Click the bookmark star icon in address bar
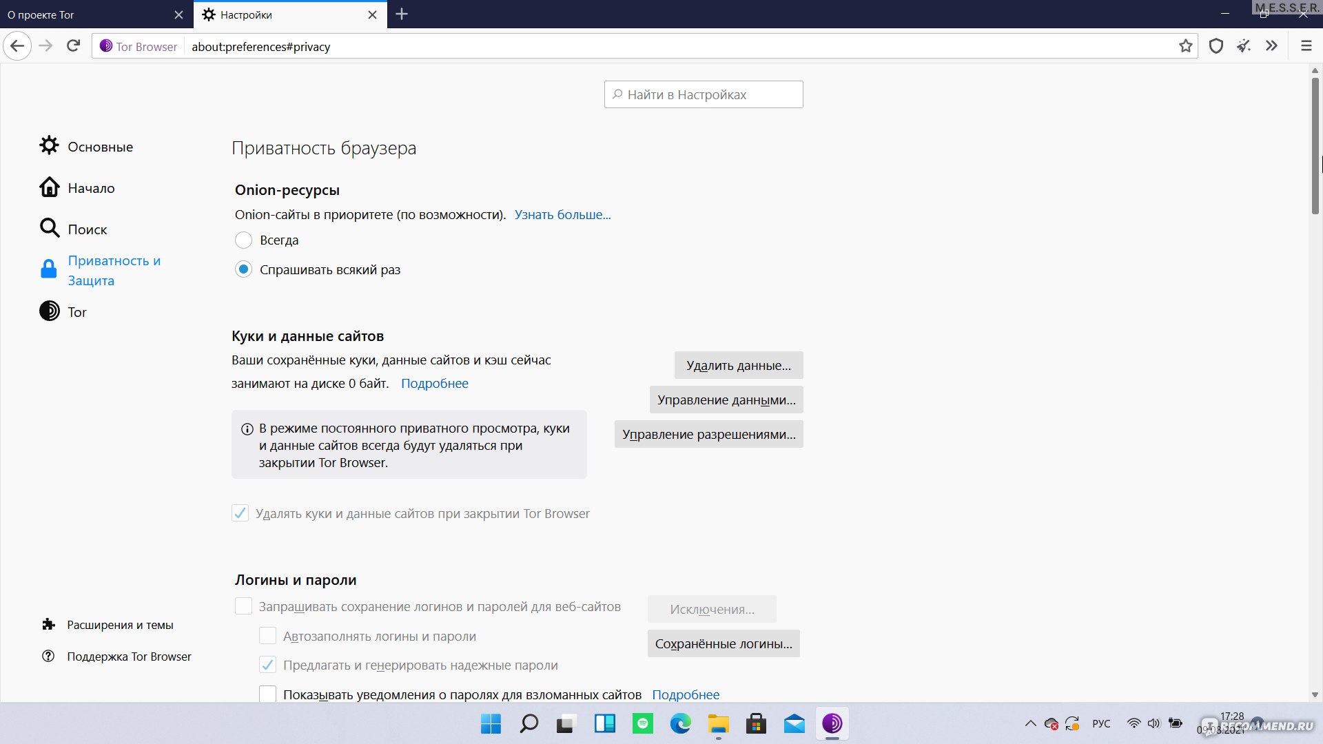This screenshot has width=1323, height=744. [x=1185, y=46]
